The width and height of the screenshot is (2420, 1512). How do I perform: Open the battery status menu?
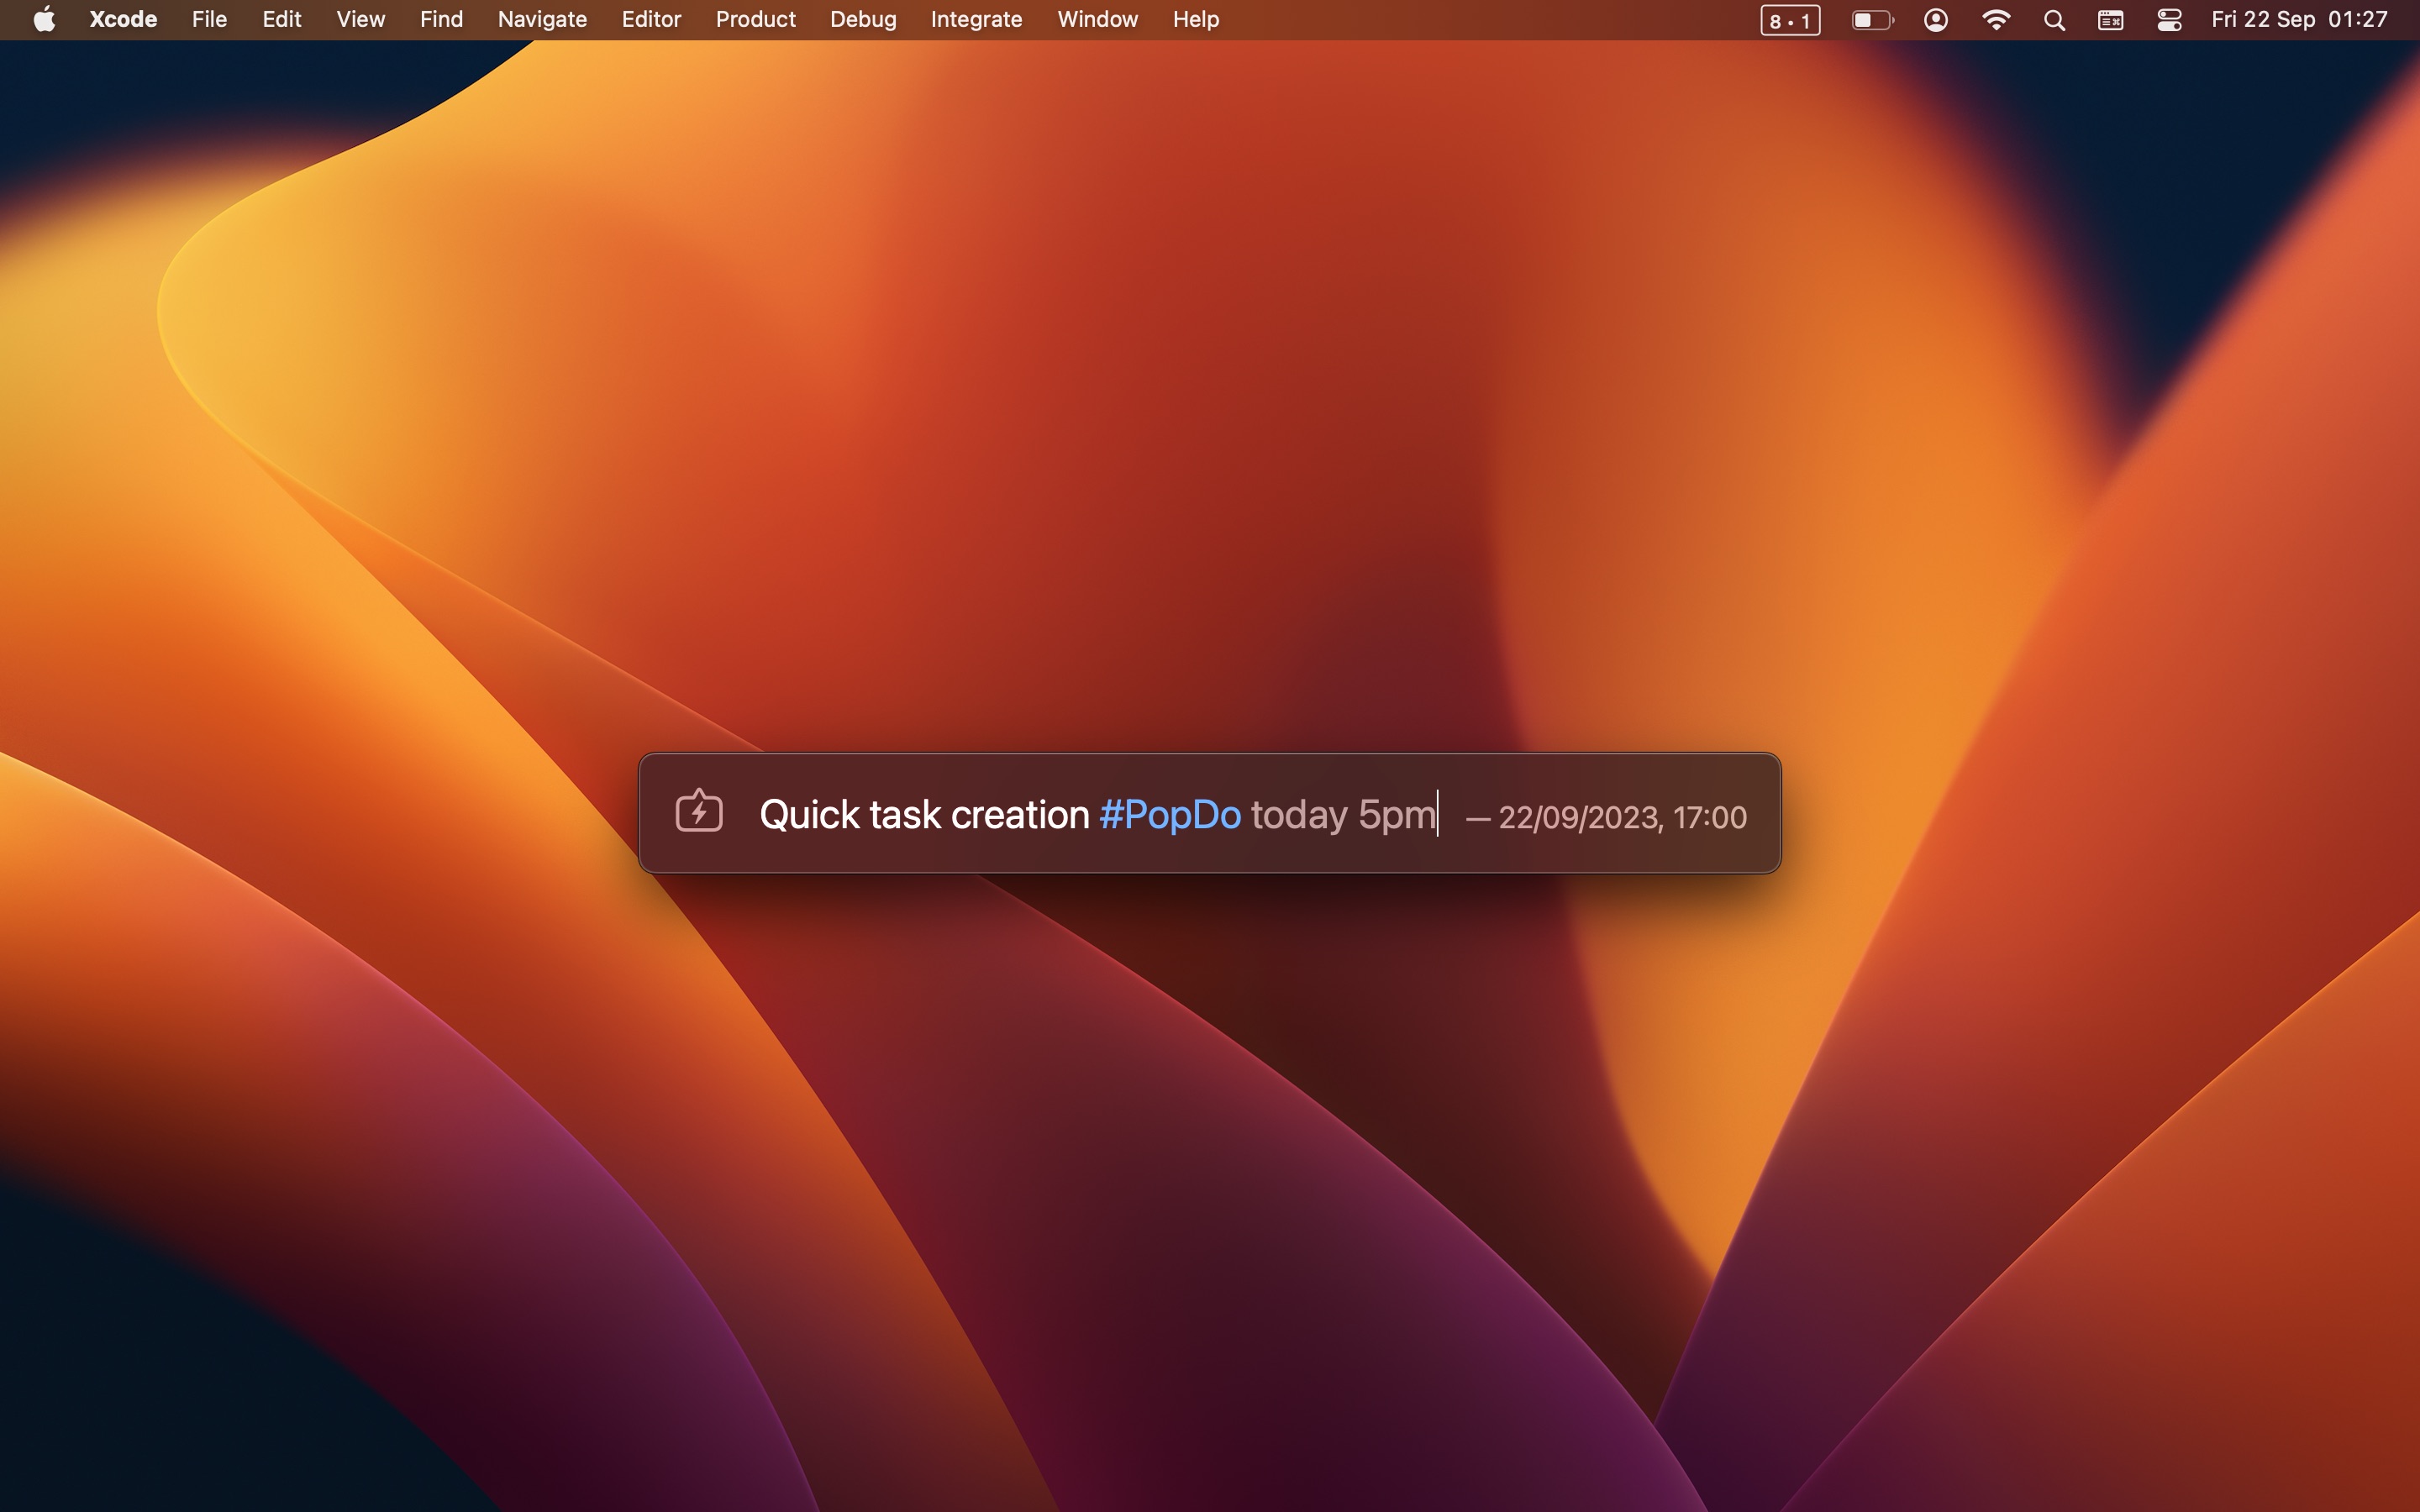[x=1872, y=20]
